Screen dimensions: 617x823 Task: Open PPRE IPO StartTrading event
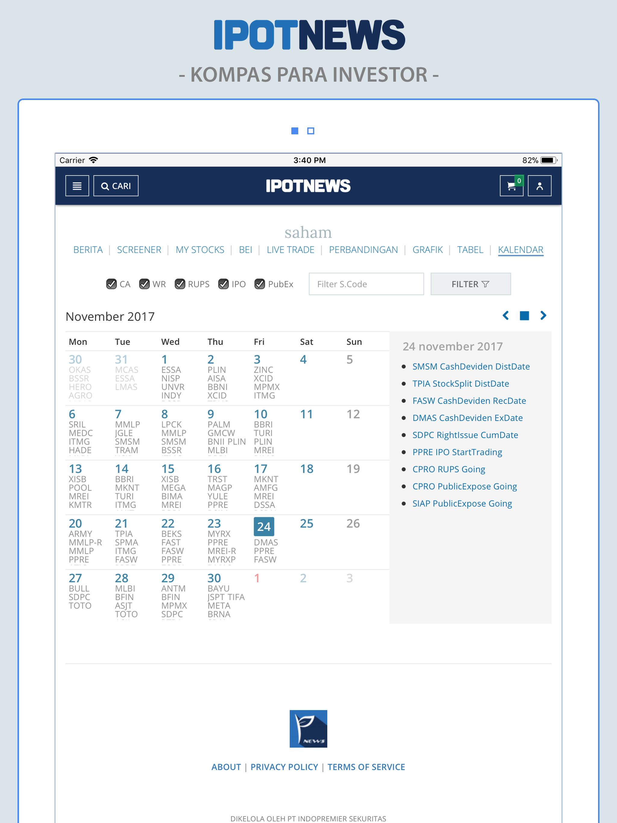coord(457,452)
